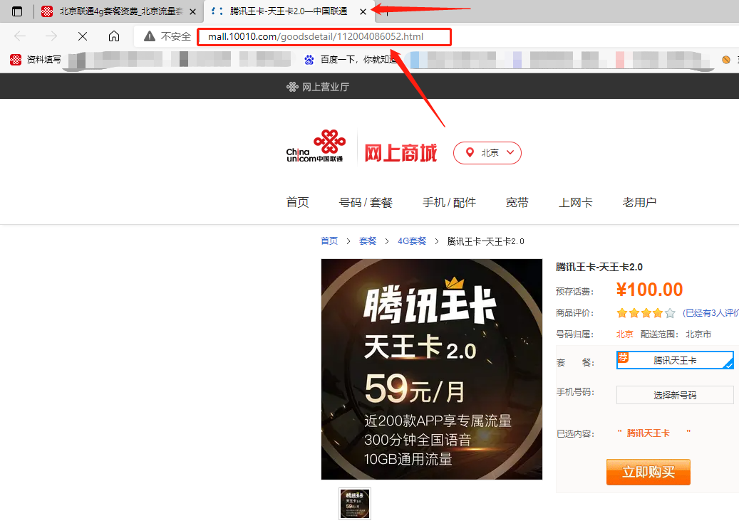
Task: Click the address bar URL field
Action: pyautogui.click(x=324, y=37)
